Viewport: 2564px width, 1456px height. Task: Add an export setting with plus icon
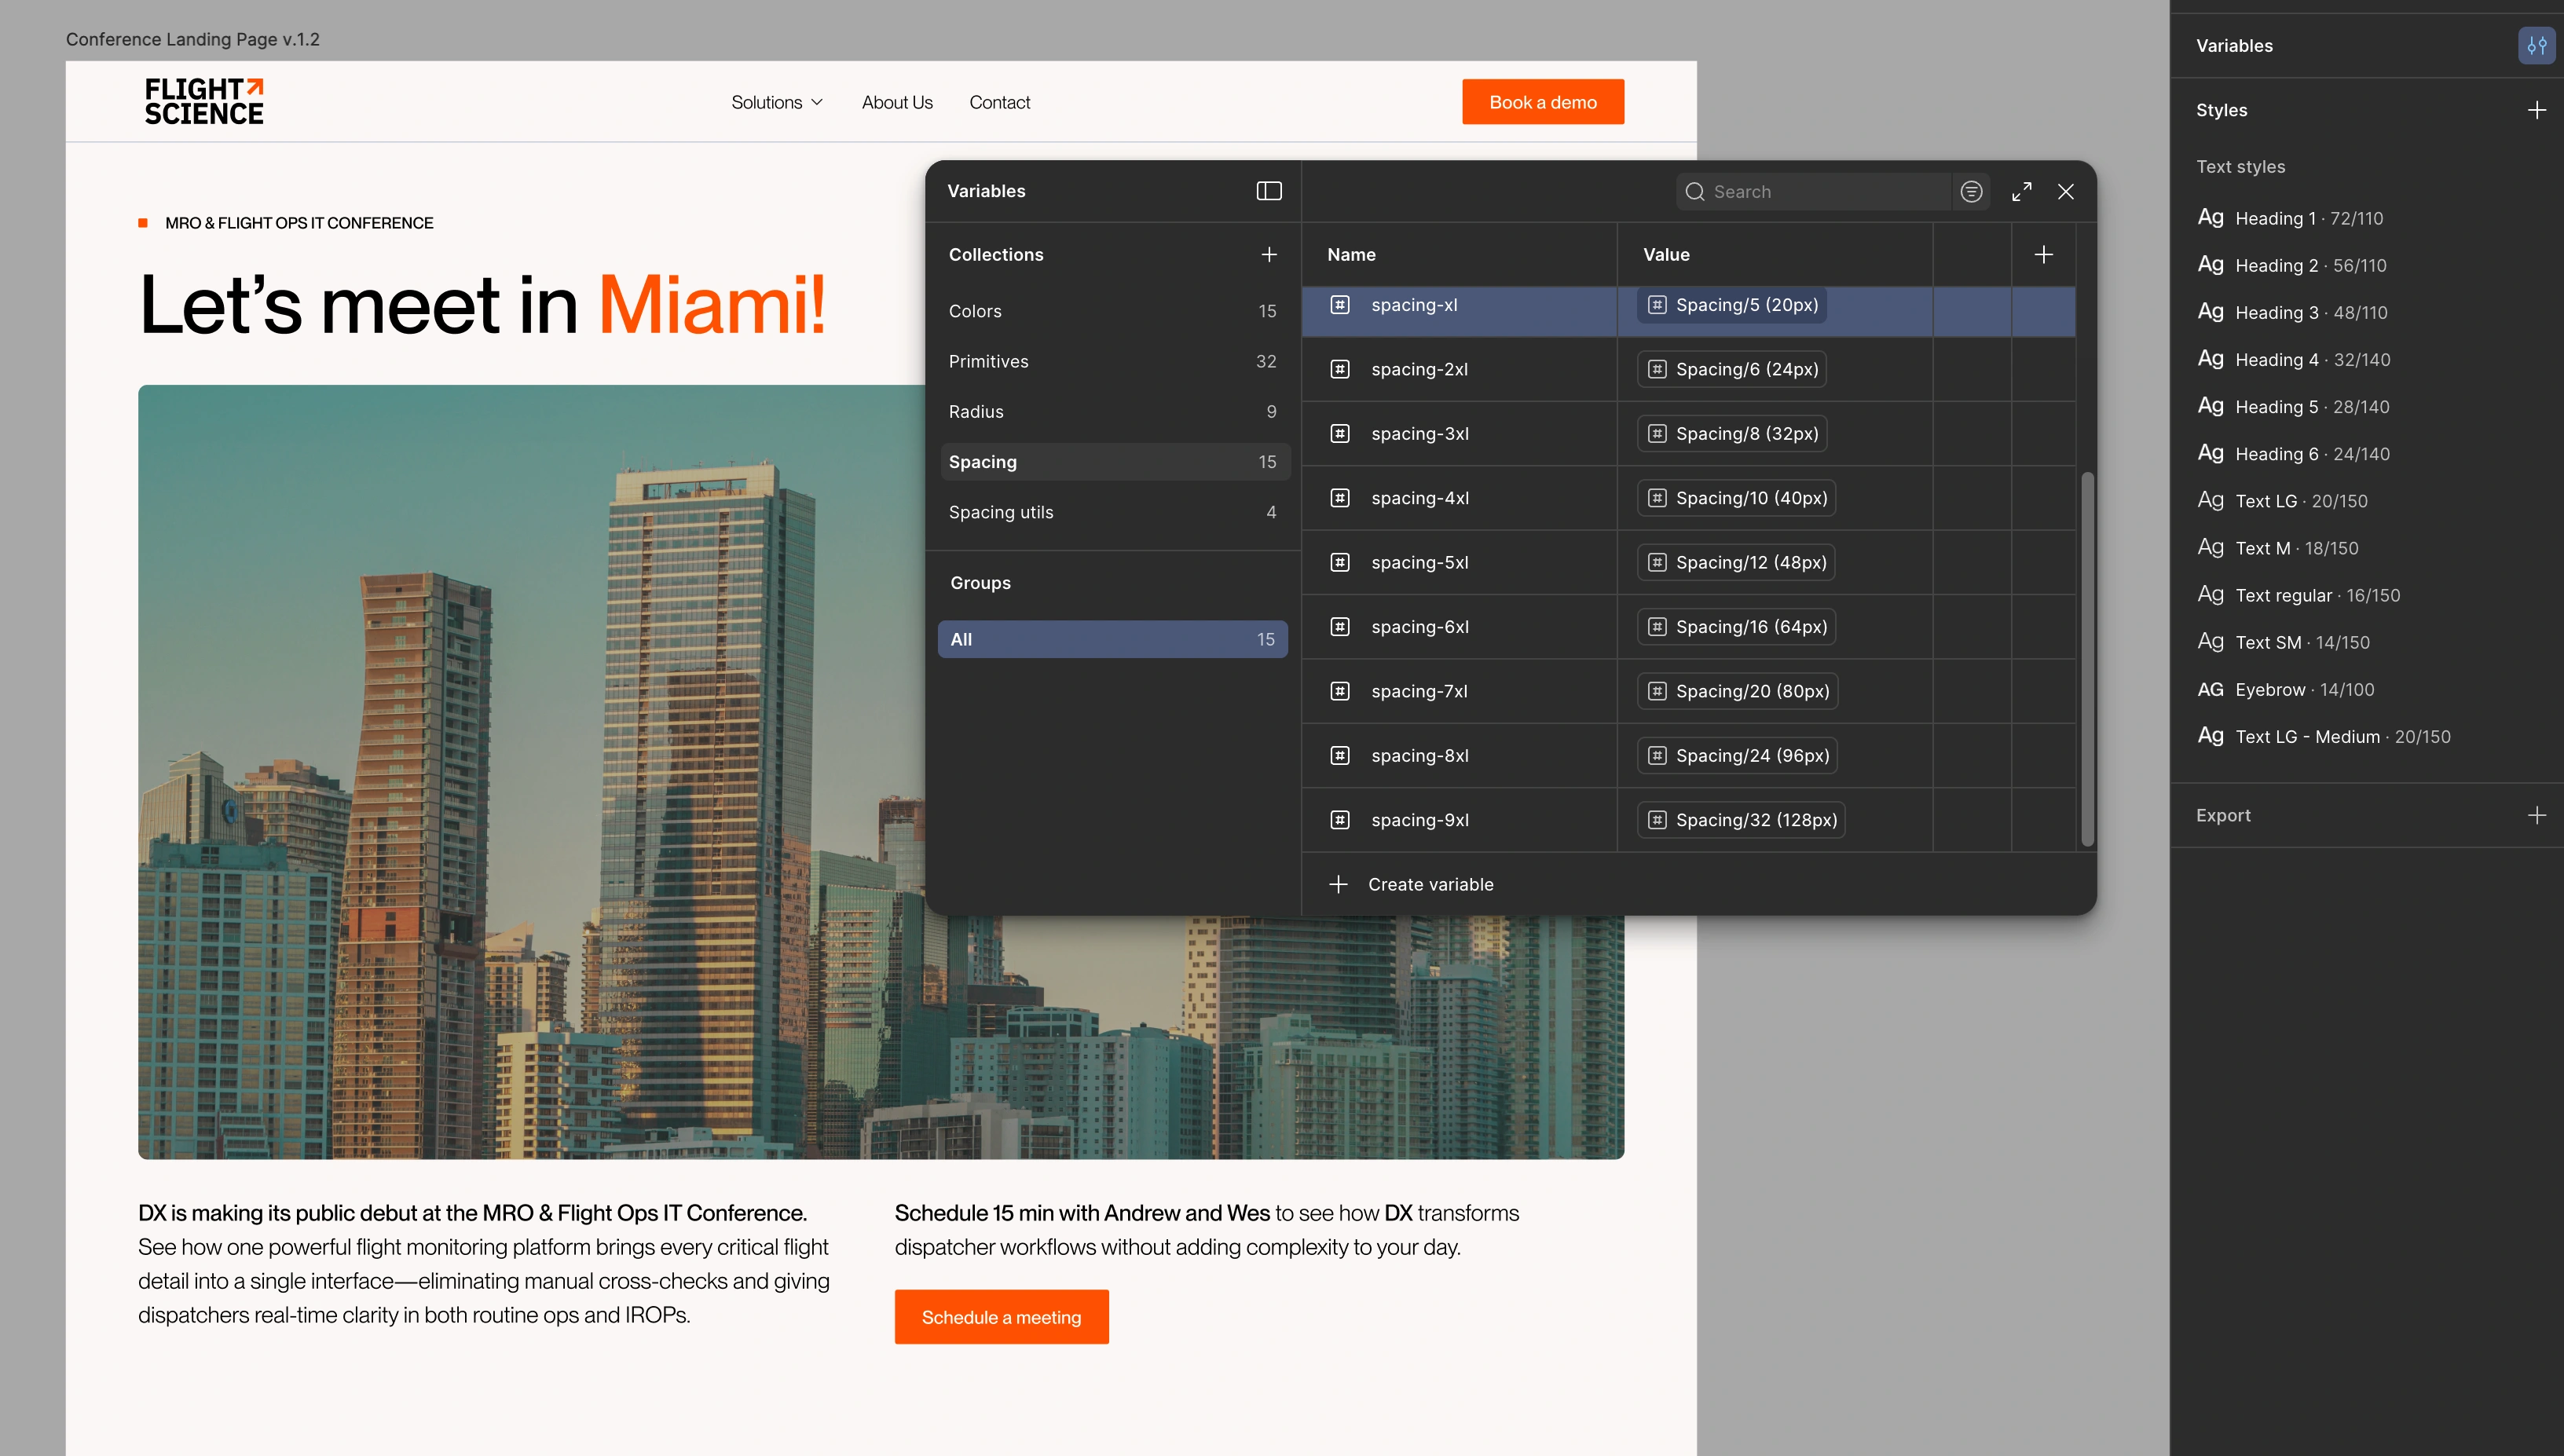click(x=2536, y=815)
